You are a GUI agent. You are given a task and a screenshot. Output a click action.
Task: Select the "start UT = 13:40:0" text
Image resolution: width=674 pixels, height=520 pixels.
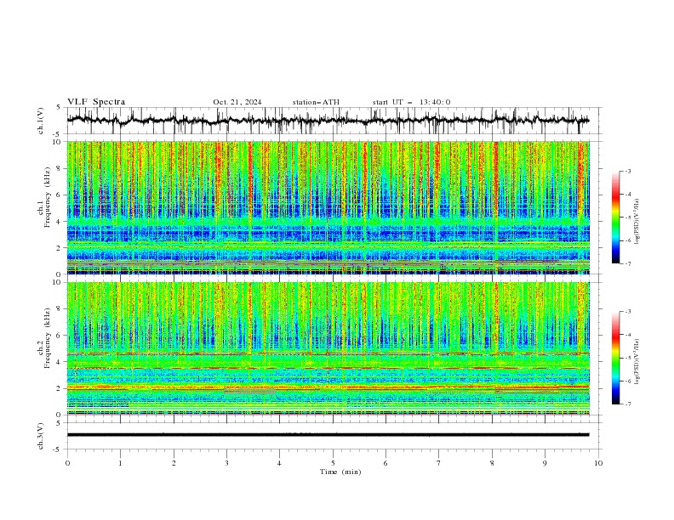click(411, 102)
